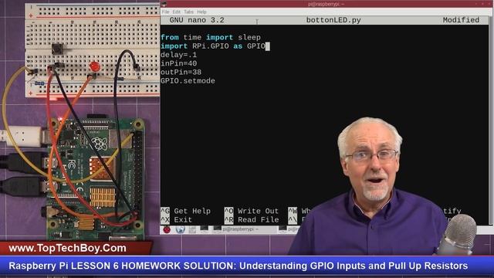Screen dimensions: 494x278
Task: Place cursor on 'from time import sleep' line
Action: point(211,38)
